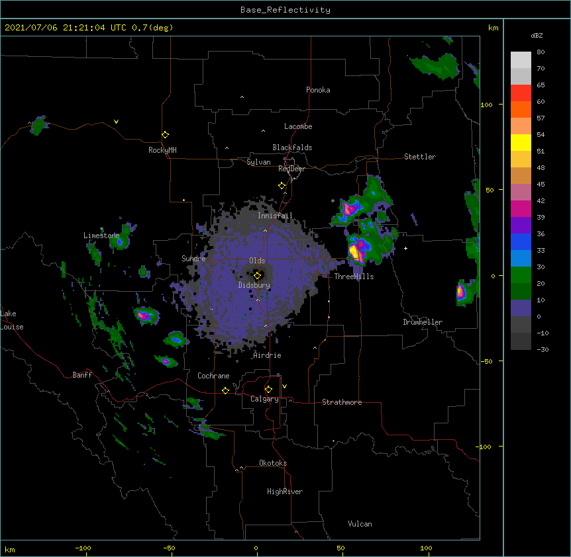
Task: Click the yellow V marker northeast of Calgary
Action: 284,386
